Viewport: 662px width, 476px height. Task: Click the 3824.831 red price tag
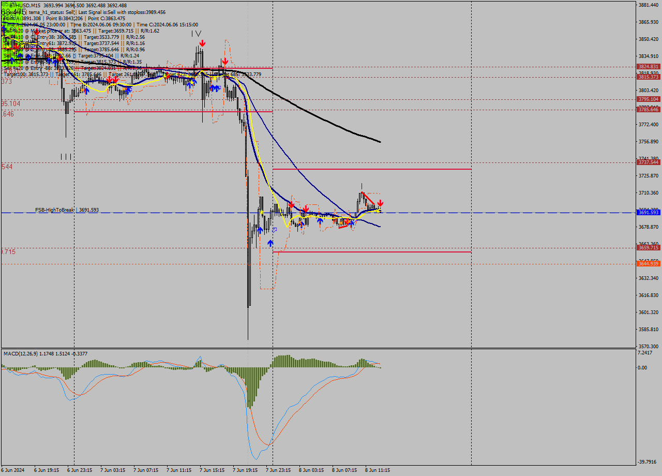(x=648, y=67)
